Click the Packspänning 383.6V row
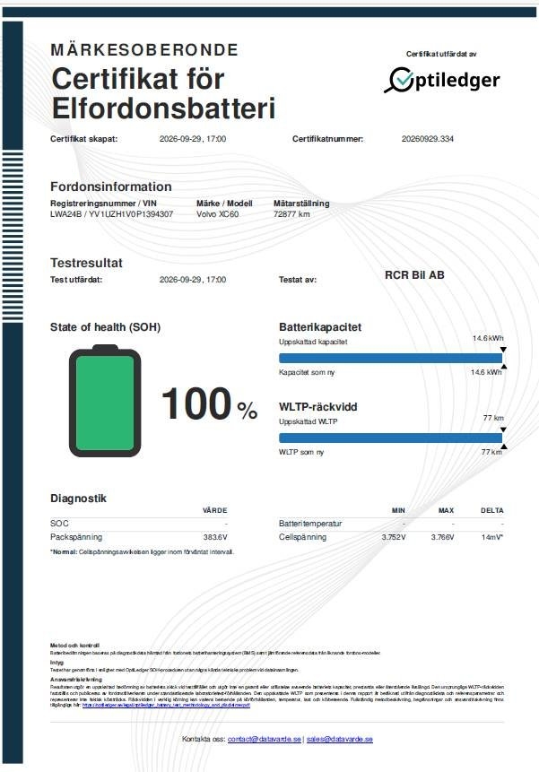 point(139,537)
